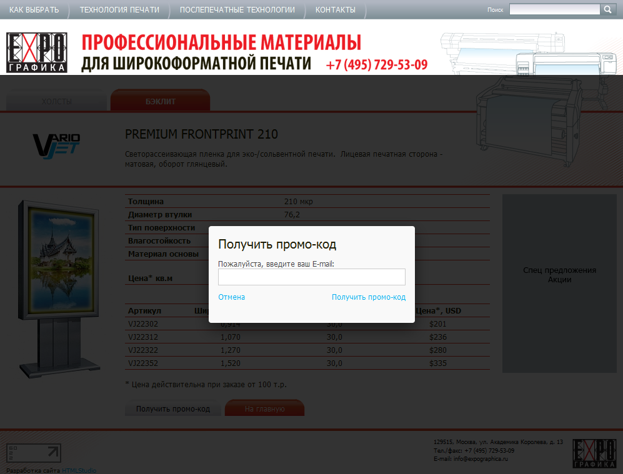623x474 pixels.
Task: Click the Материал основы row label
Action: [163, 254]
